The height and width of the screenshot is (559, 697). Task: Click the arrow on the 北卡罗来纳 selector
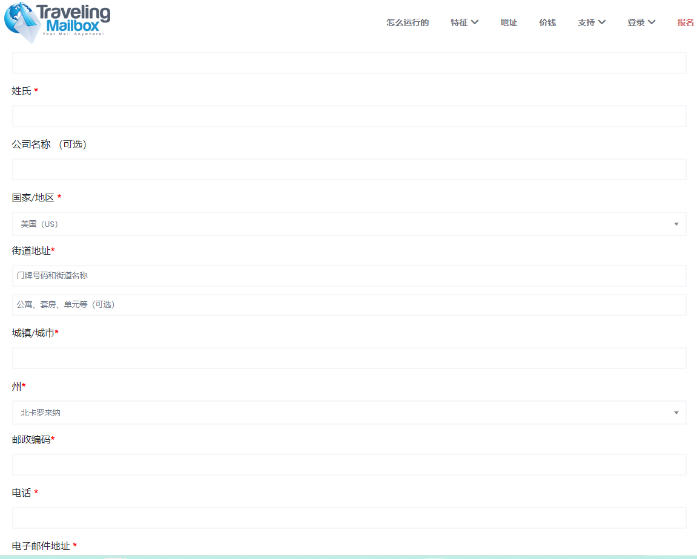[676, 413]
